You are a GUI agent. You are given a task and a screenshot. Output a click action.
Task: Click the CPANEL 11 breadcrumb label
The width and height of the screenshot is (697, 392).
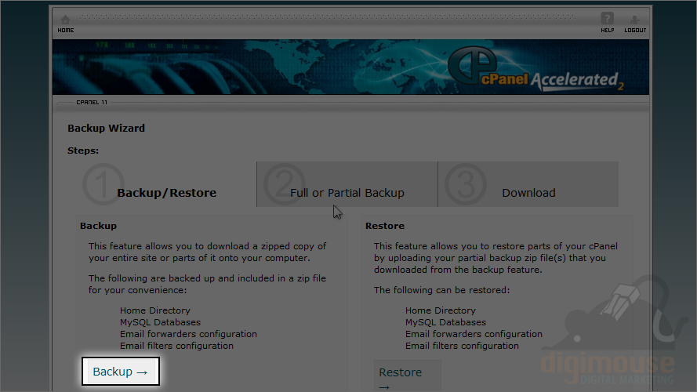[x=92, y=102]
